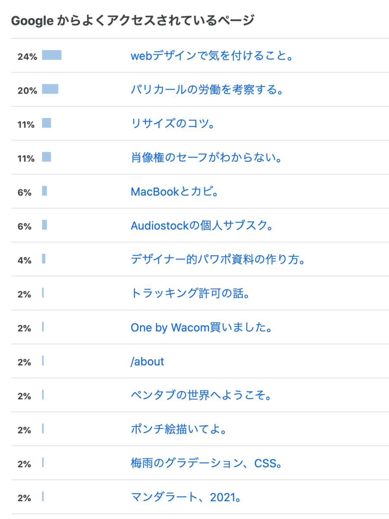389x519 pixels.
Task: Open 肖像権のセーフがわからない。 article
Action: 207,158
